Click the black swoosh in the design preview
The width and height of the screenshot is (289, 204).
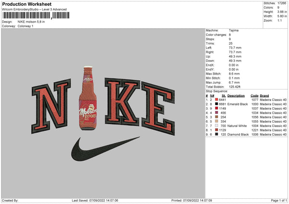(x=105, y=149)
